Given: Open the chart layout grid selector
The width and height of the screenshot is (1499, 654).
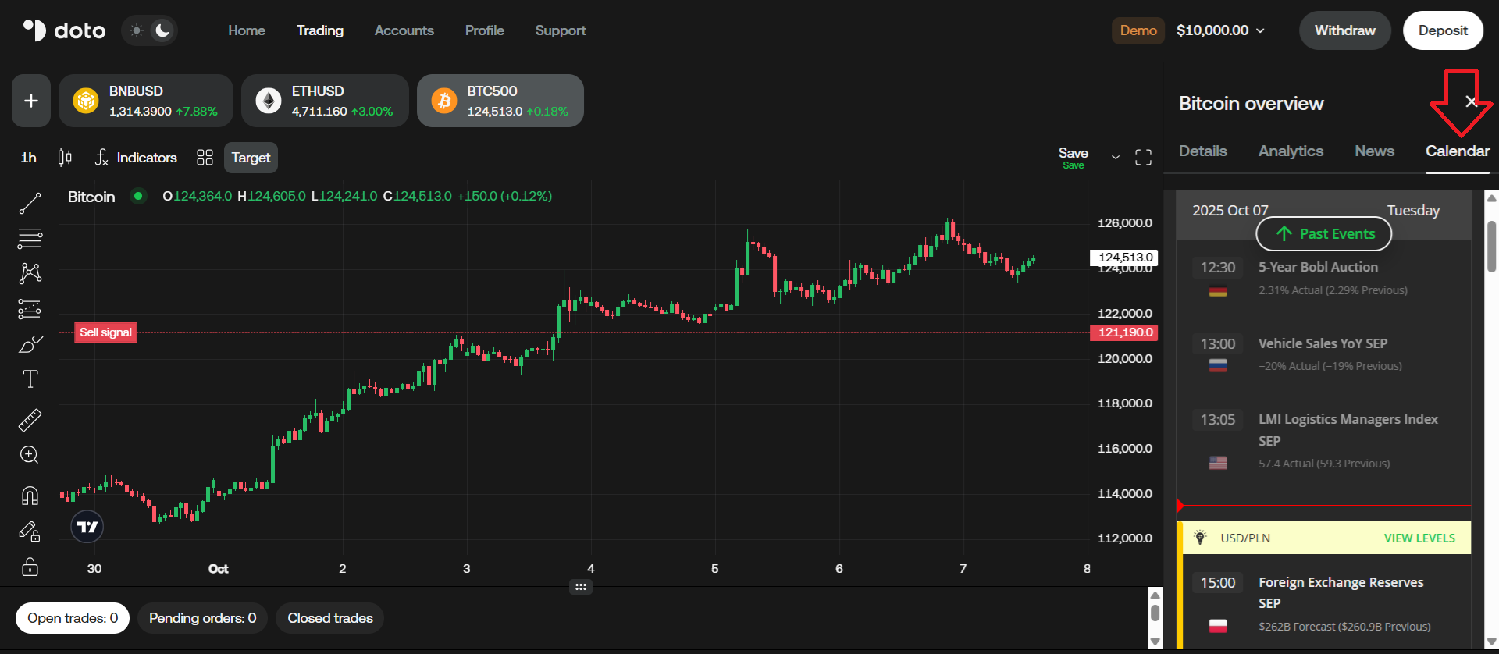Looking at the screenshot, I should pos(205,158).
